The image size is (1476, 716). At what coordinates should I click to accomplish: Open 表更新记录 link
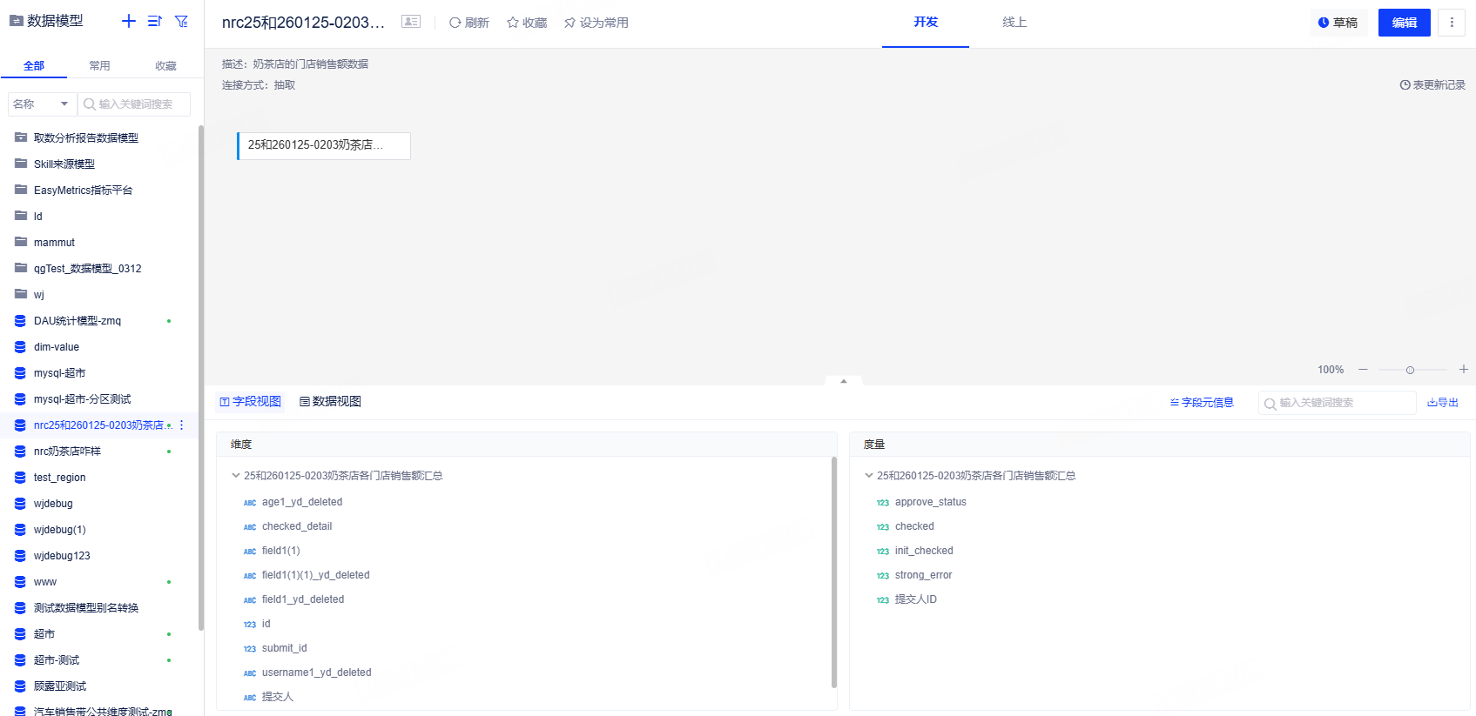click(1432, 85)
